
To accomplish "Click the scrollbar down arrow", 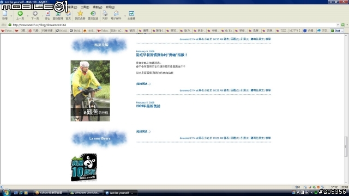I will [346, 183].
